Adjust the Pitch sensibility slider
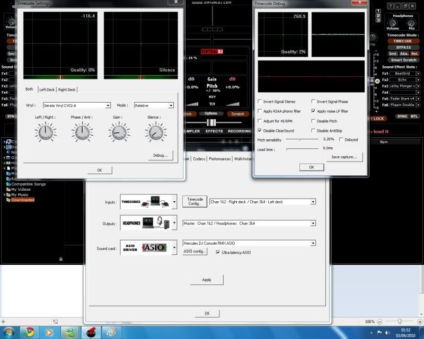The width and height of the screenshot is (424, 339). point(302,139)
